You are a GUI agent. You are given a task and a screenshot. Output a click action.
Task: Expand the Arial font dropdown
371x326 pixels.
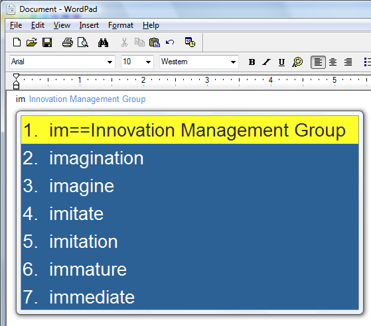(110, 62)
